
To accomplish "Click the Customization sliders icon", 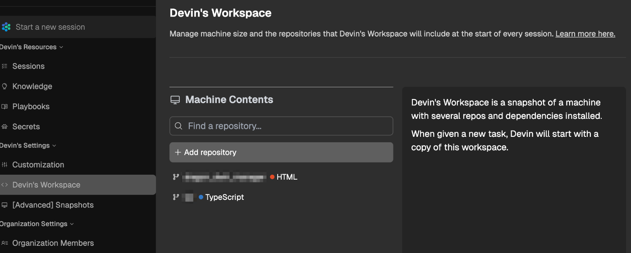I will pyautogui.click(x=5, y=165).
